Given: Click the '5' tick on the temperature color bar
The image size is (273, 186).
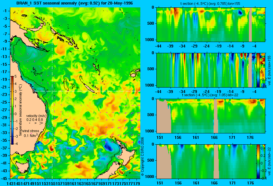Looking at the screenshot, I should pos(15,76).
